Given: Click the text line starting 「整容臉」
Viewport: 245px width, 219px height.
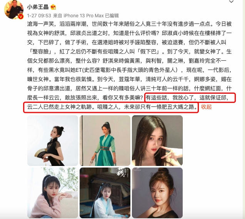Looking at the screenshot, I should [129, 51].
